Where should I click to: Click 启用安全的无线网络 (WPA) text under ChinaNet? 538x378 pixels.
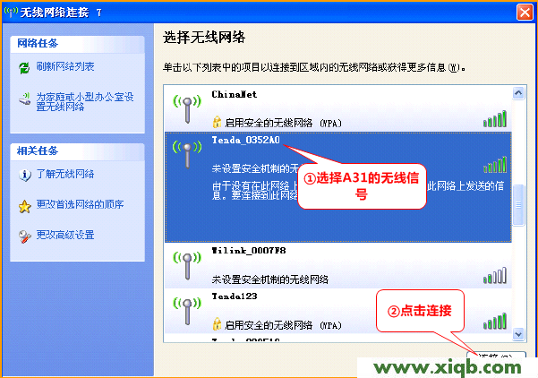tap(283, 123)
